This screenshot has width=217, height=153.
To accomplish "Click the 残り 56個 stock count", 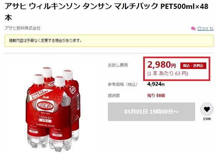I will tap(156, 95).
